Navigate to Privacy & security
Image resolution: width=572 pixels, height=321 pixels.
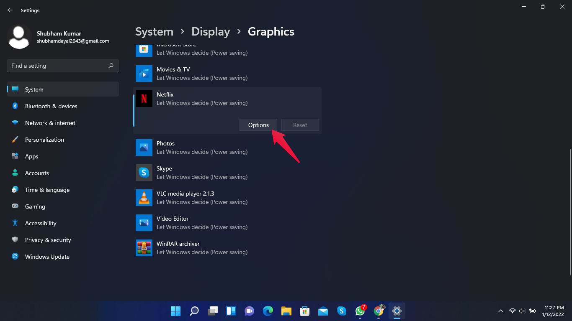[x=48, y=240]
